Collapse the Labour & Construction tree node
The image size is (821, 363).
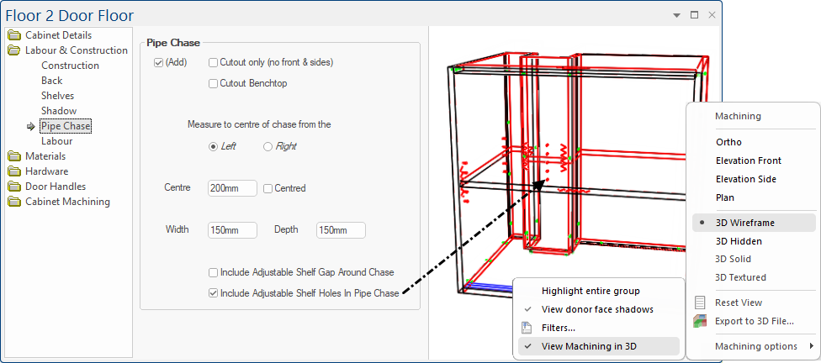pyautogui.click(x=14, y=50)
